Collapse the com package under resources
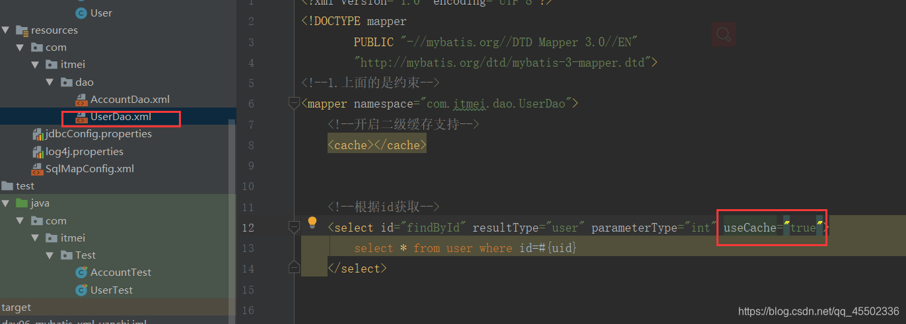Image resolution: width=906 pixels, height=324 pixels. (x=20, y=47)
